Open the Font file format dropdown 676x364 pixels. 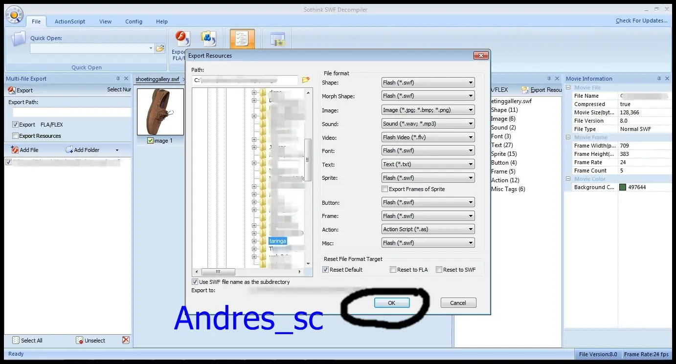point(428,150)
